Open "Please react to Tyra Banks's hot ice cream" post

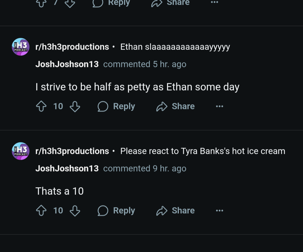pos(203,151)
